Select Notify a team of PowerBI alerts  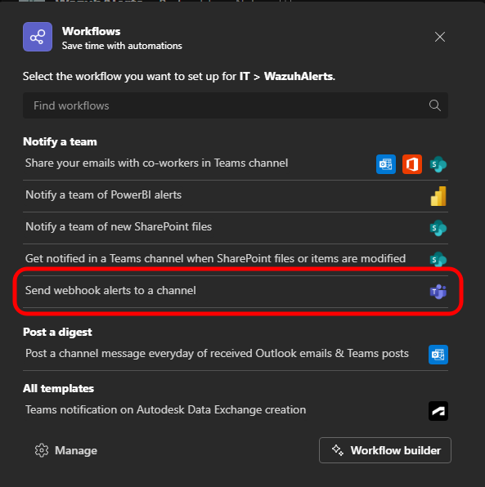pos(236,196)
